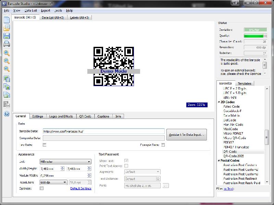Reset zoom with third magnifier icon

click(7, 69)
